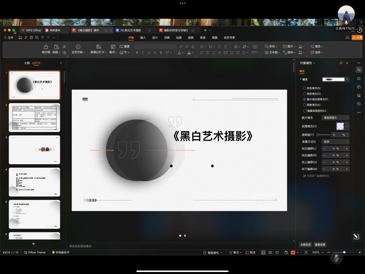Click the 当页开始 slideshow play icon
Viewport: 365px width, 274px height.
point(78,47)
